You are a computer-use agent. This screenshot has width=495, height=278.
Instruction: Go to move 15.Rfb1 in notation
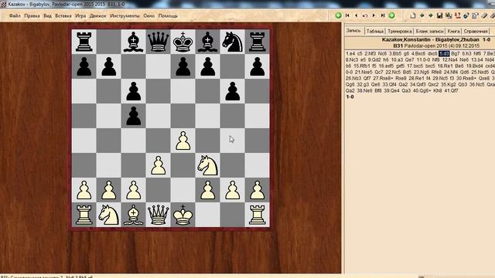[362, 66]
